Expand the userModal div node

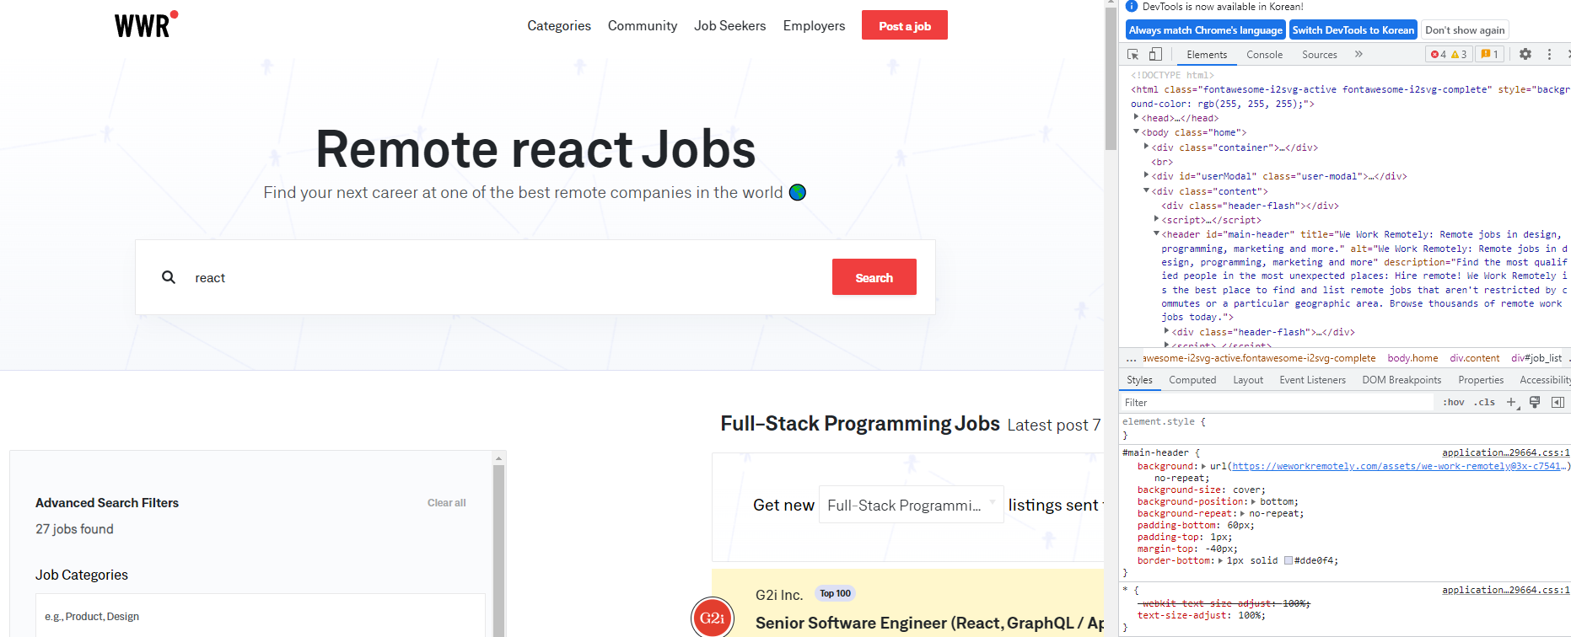point(1147,176)
